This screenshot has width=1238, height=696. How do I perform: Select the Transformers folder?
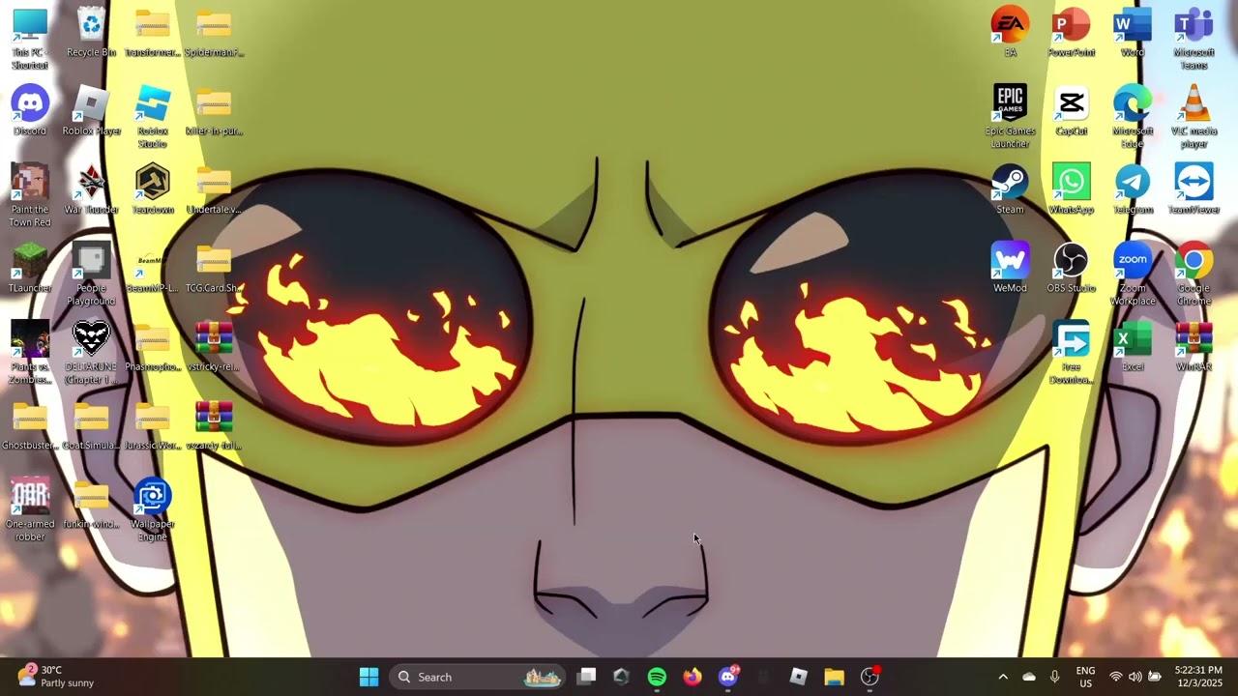(153, 33)
